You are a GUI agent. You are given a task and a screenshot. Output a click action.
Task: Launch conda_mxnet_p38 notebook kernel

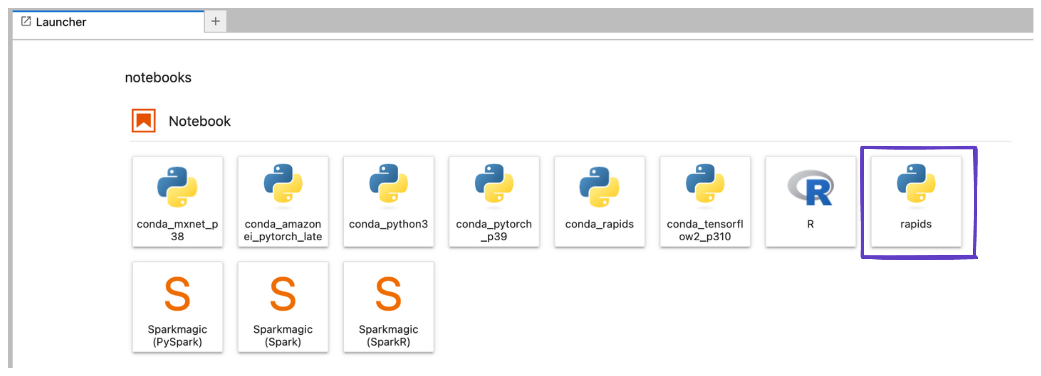177,202
